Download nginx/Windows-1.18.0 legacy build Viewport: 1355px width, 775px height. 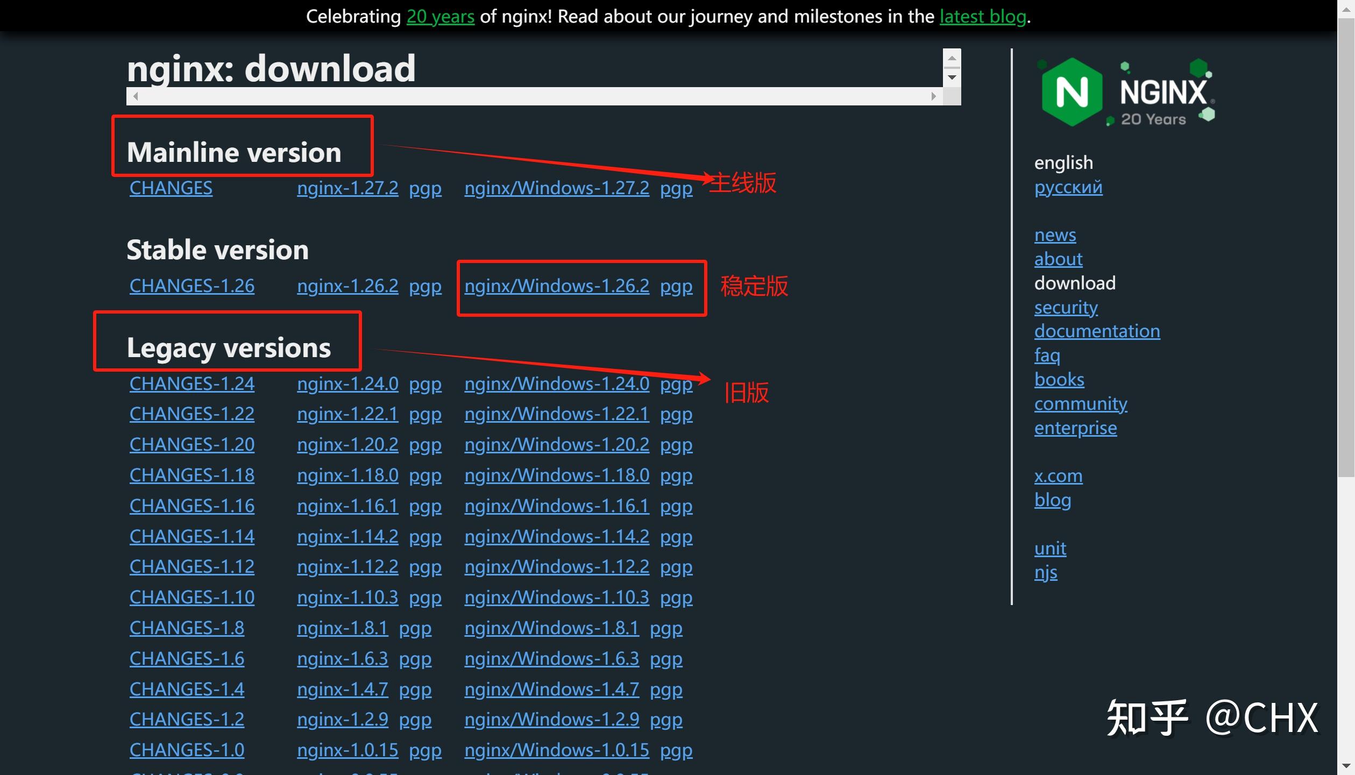556,475
